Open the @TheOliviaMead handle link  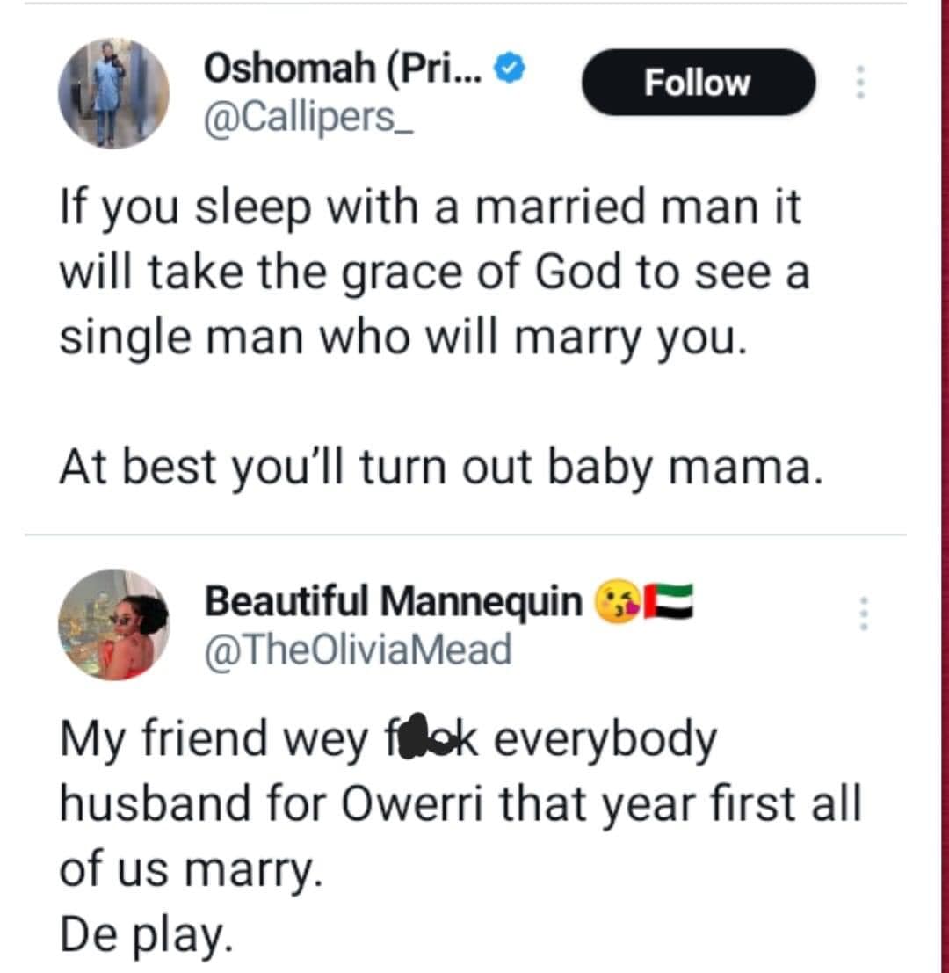tap(357, 650)
